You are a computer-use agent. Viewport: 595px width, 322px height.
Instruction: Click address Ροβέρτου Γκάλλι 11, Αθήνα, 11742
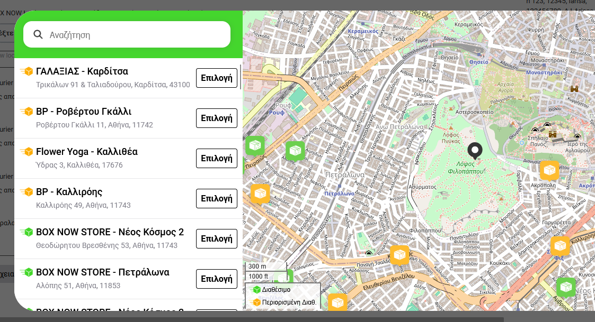(94, 125)
